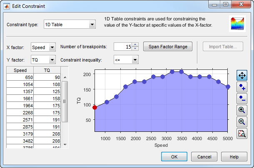Select TQ cell in the 2875 row
This screenshot has width=254, height=168.
[x=47, y=127]
